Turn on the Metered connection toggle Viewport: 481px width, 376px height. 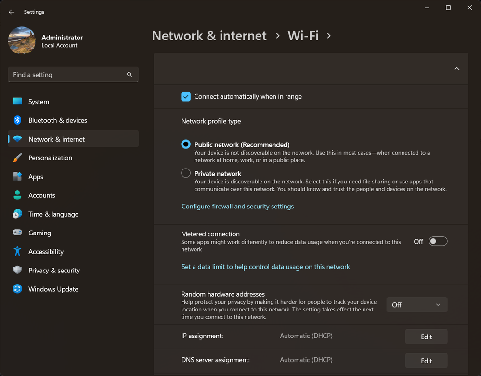tap(438, 241)
